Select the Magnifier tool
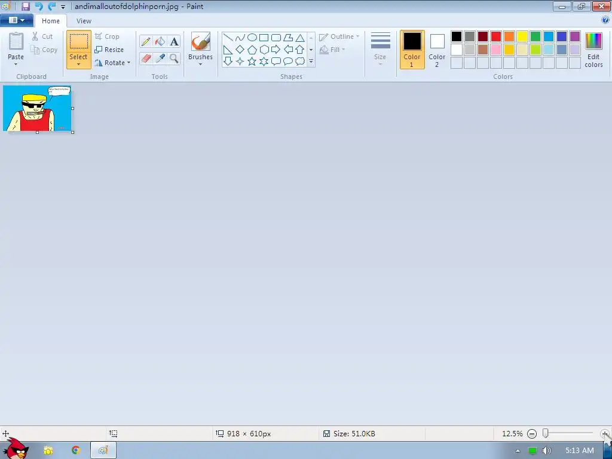The image size is (612, 459). click(x=174, y=59)
